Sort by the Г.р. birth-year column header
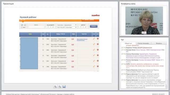The width and height of the screenshot is (170, 95). pyautogui.click(x=48, y=34)
